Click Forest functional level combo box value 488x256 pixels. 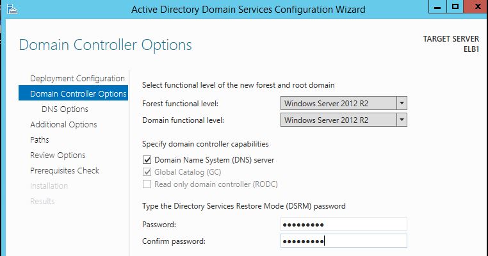click(x=339, y=103)
